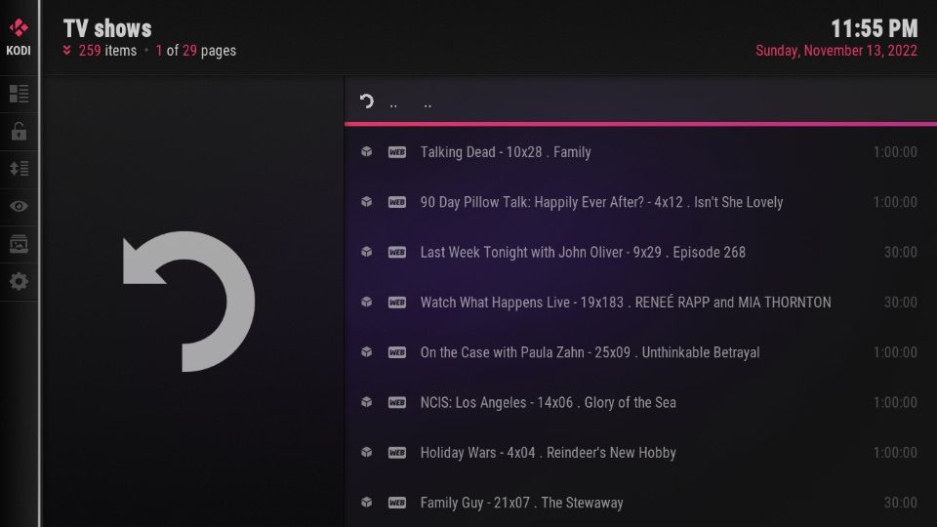Click the 11:55 PM clock

pyautogui.click(x=874, y=28)
